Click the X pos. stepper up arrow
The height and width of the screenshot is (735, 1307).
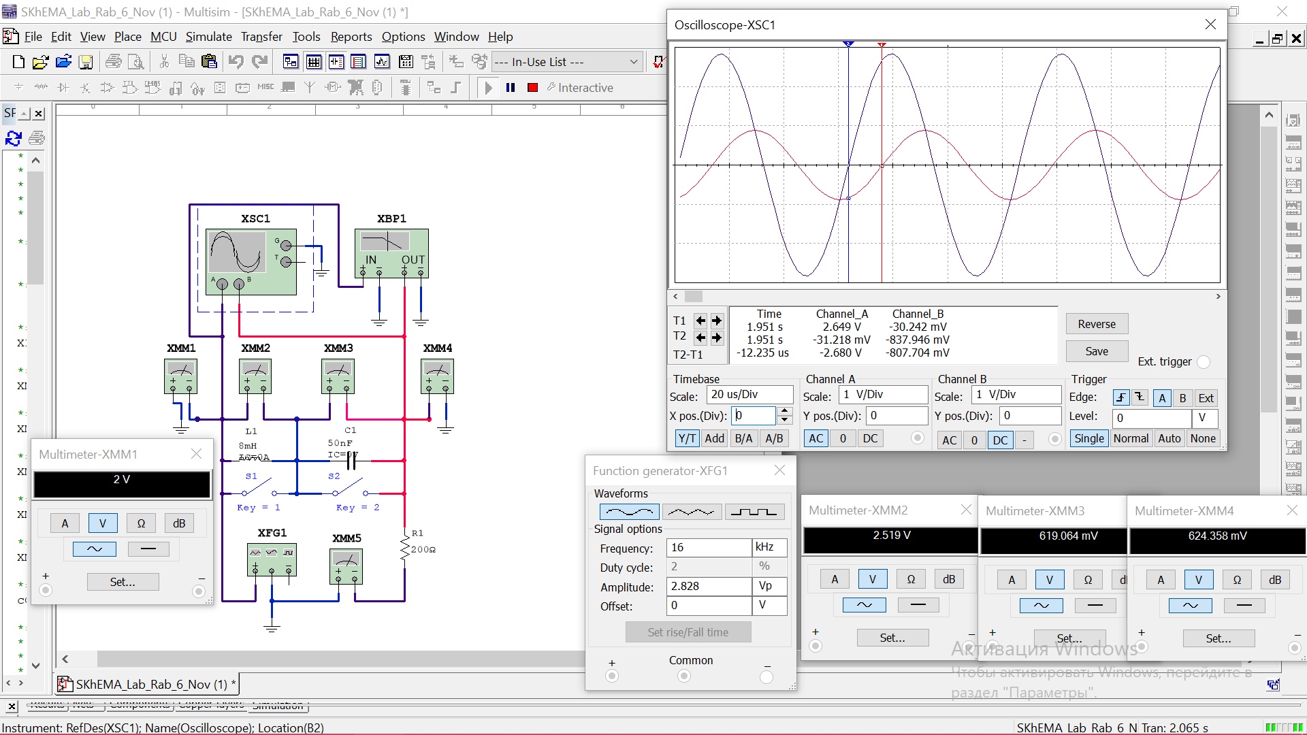point(785,411)
